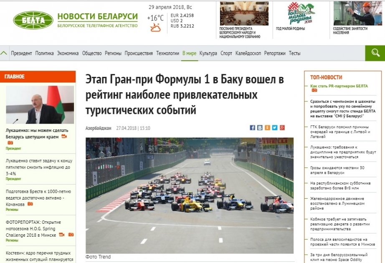Open 'Кобяков требует не затягивать' item
The width and height of the screenshot is (385, 263).
(x=340, y=224)
